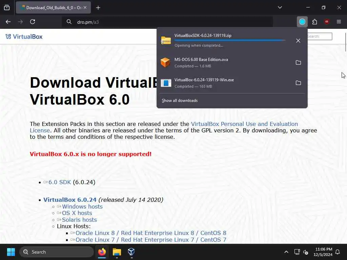Click the VirtualBoxSDK zip file icon

point(166,41)
